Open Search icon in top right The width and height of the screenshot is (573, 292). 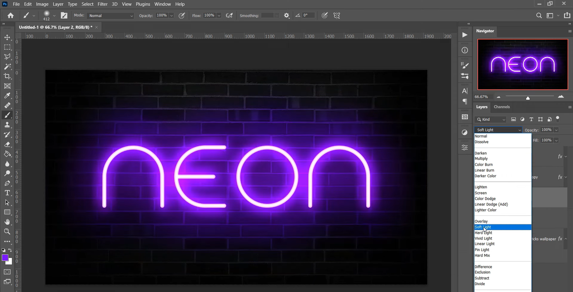539,15
